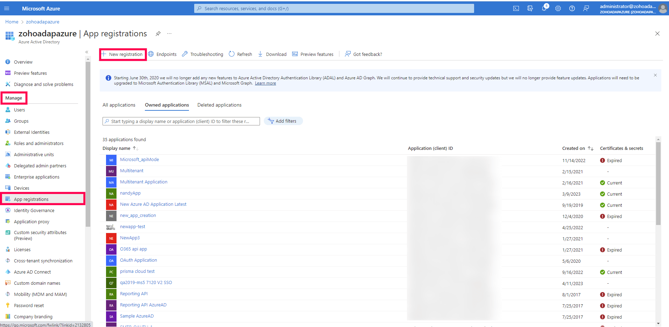Open the Learn more link in banner
669x327 pixels.
tap(265, 83)
